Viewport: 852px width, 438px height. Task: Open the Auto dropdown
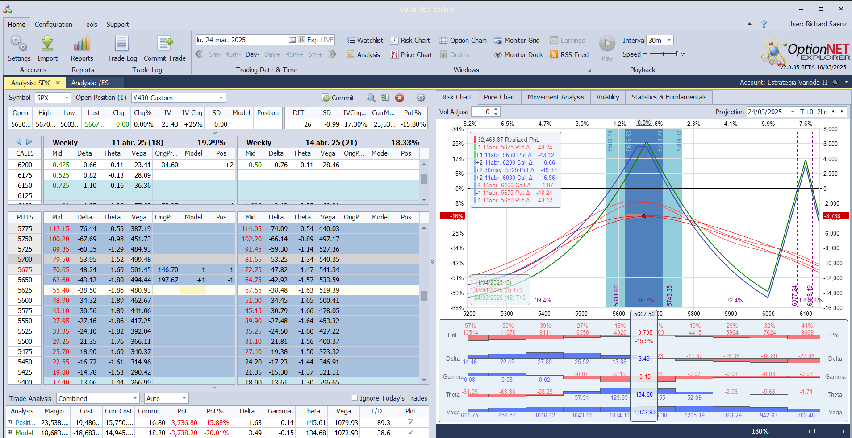pyautogui.click(x=184, y=398)
